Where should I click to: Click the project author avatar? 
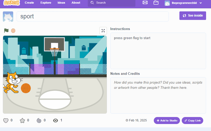tap(8, 17)
